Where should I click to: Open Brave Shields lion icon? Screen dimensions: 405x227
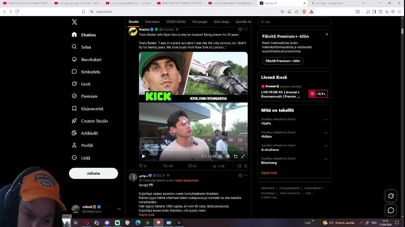(x=304, y=12)
